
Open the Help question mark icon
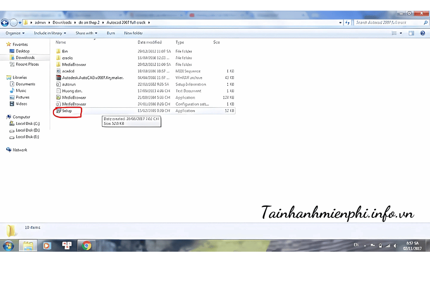422,33
